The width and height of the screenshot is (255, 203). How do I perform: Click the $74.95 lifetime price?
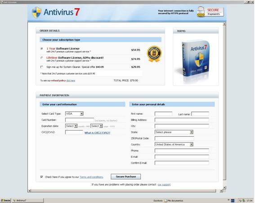[136, 59]
